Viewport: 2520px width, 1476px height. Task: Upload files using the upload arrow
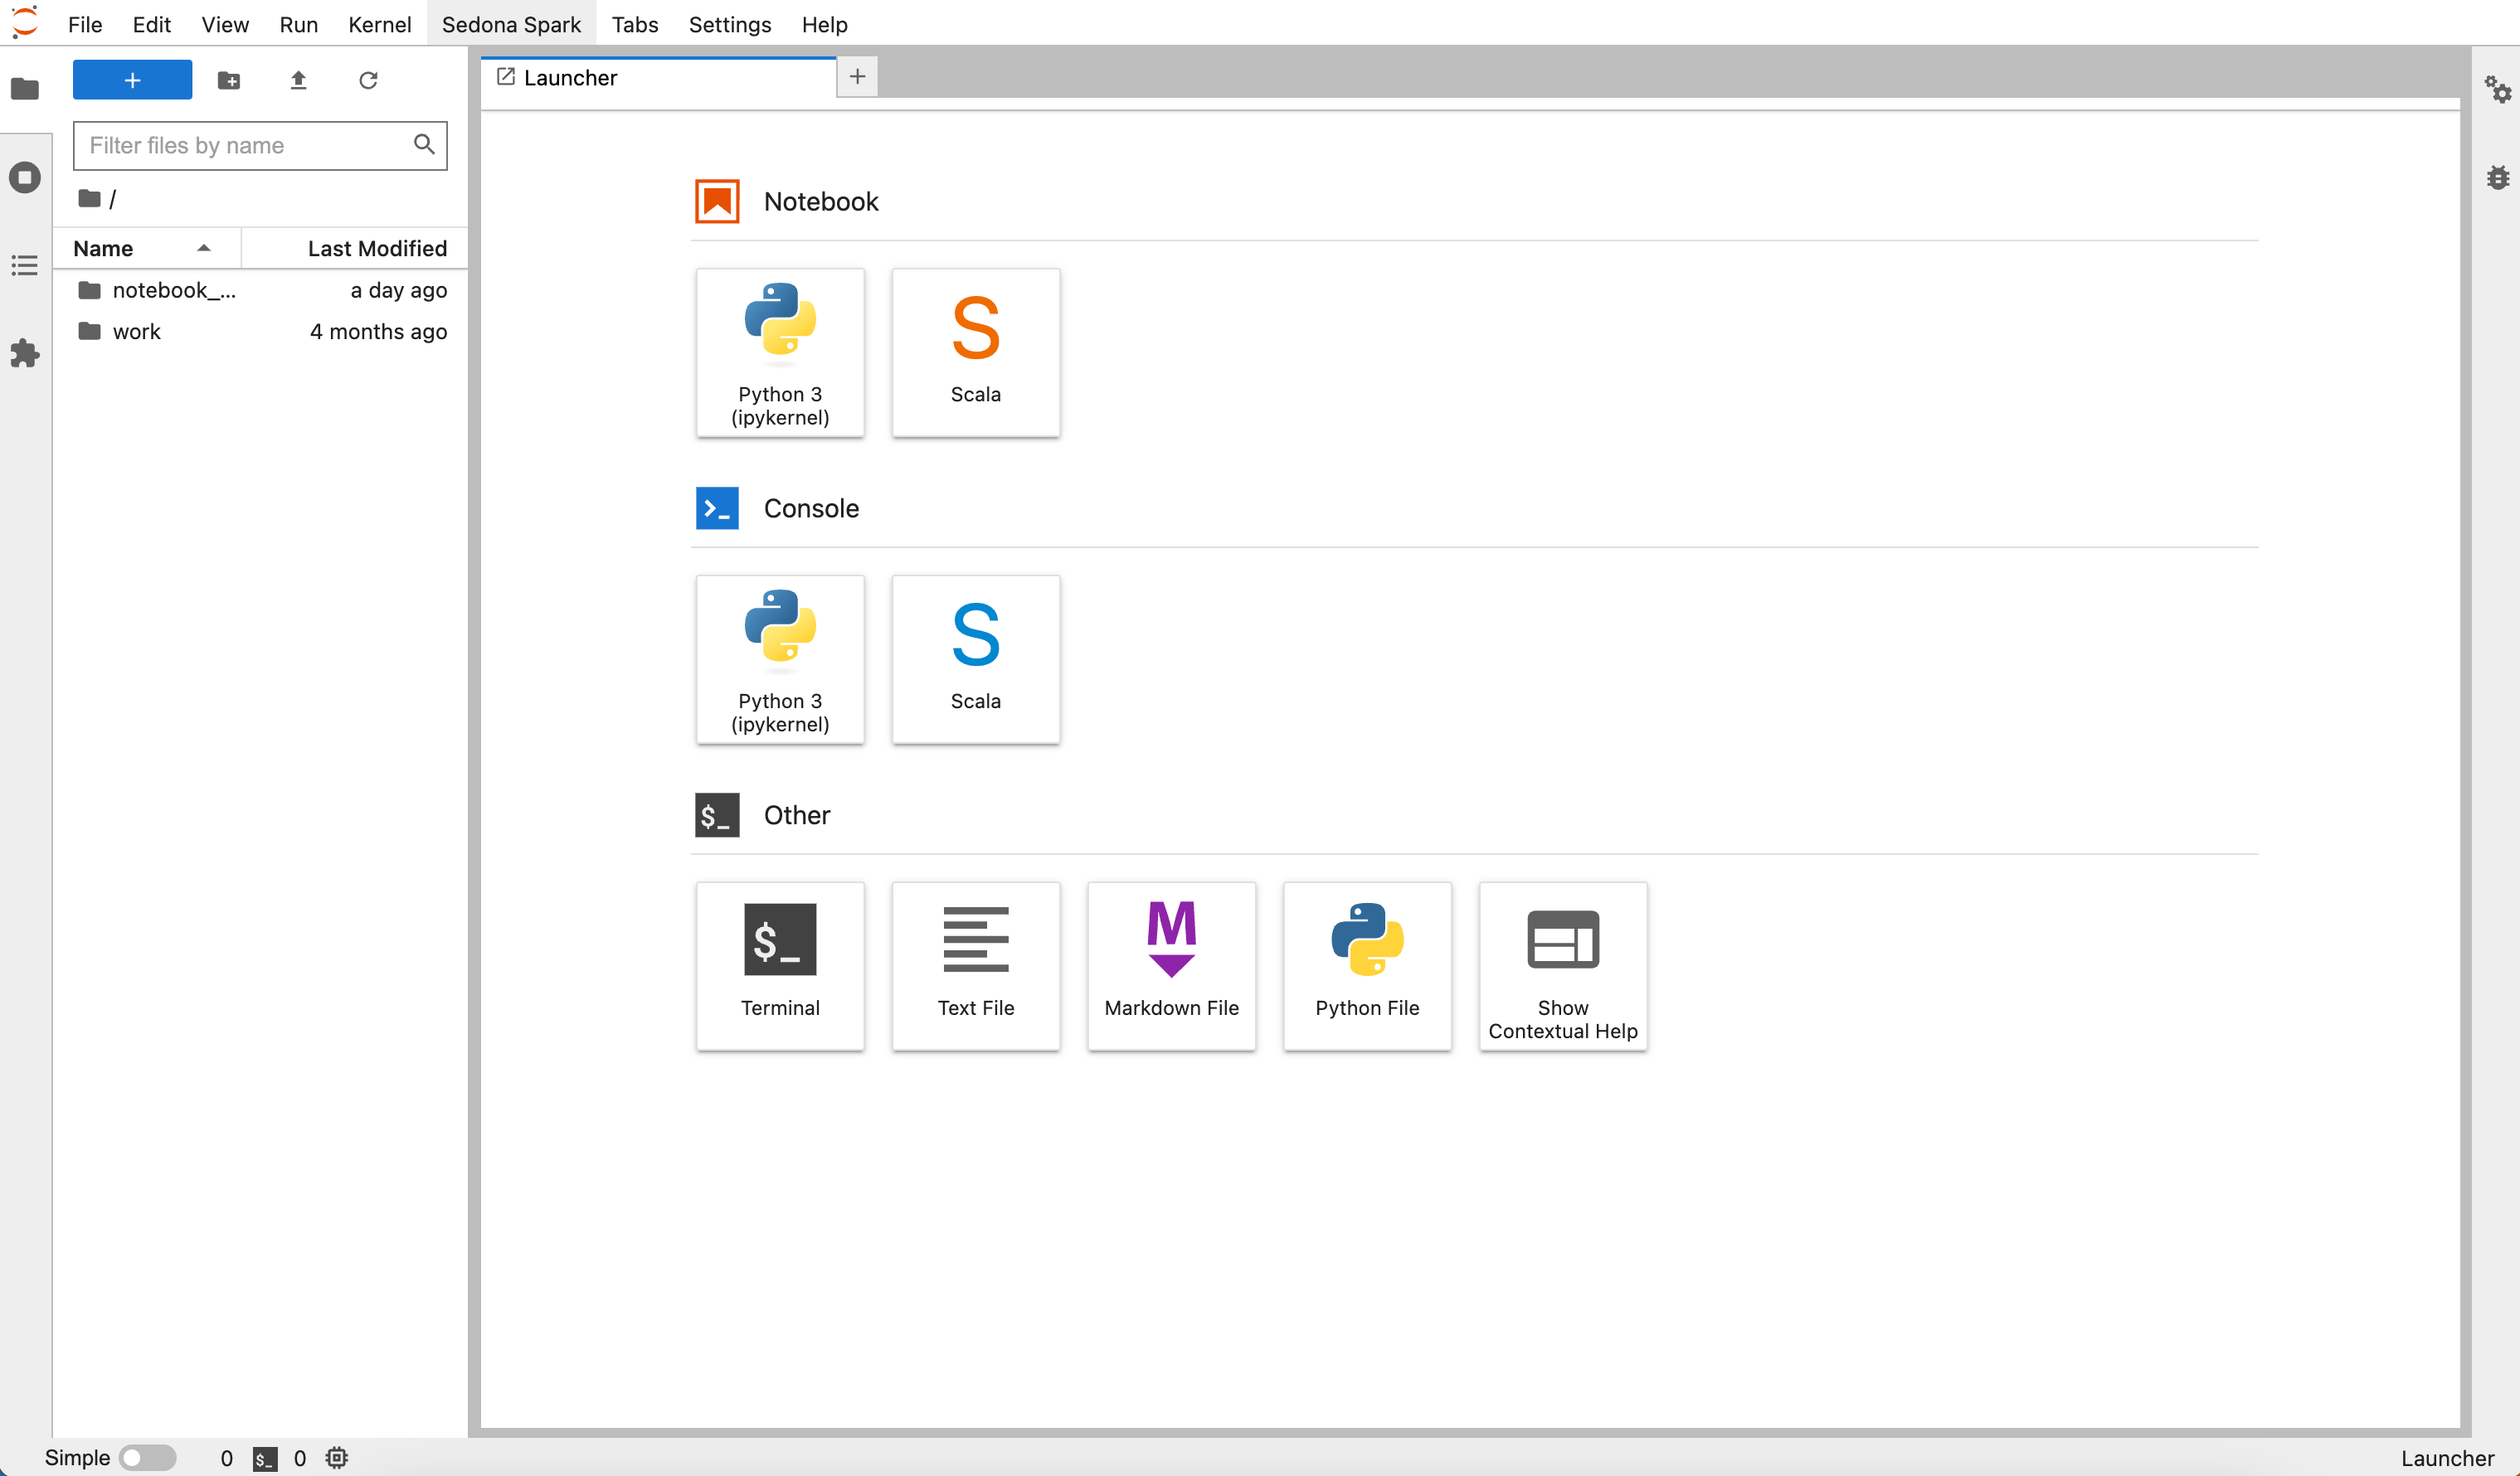coord(298,80)
